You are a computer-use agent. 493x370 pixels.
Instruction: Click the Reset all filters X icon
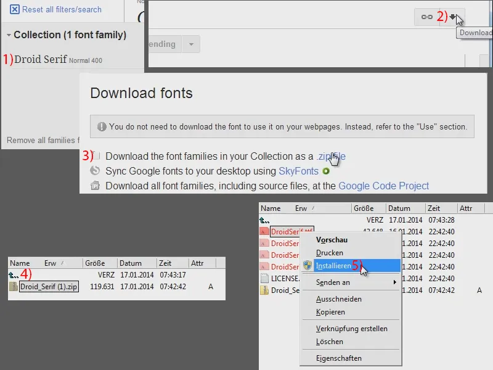tap(14, 9)
